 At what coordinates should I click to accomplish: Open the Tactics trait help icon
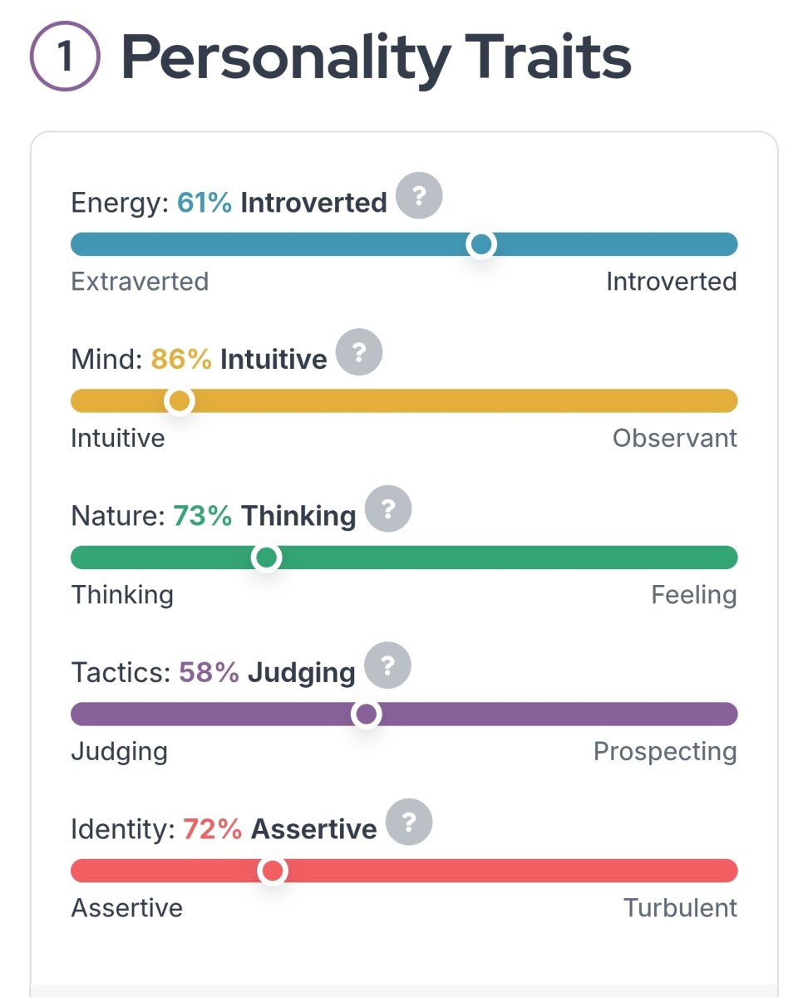click(x=387, y=665)
